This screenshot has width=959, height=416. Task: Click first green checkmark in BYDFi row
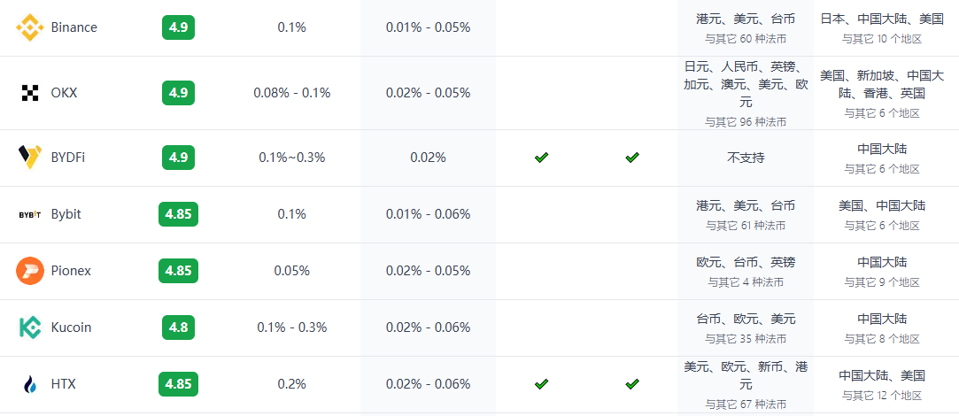click(541, 158)
